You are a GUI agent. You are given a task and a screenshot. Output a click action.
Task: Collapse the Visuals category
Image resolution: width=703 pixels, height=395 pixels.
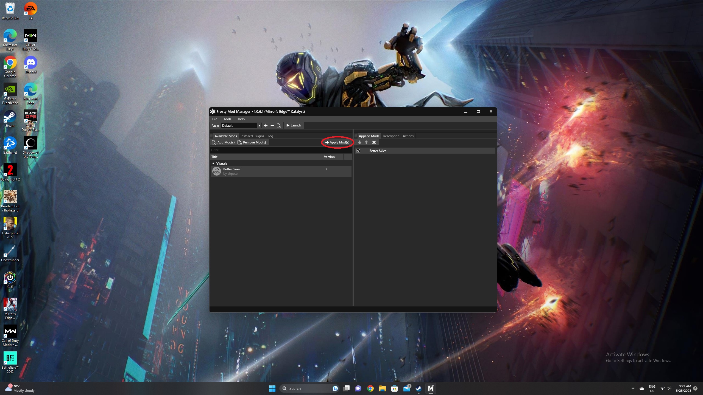point(213,163)
